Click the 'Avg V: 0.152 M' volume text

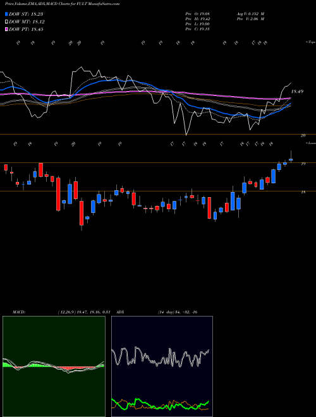(250, 14)
